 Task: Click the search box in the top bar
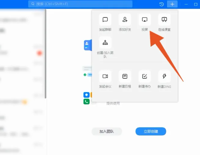coord(80,4)
